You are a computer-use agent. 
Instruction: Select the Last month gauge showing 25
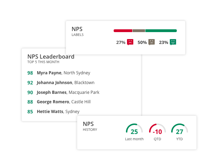[134, 132]
